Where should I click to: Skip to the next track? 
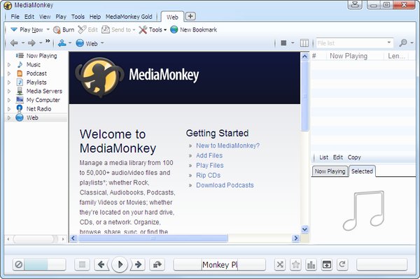coord(138,264)
